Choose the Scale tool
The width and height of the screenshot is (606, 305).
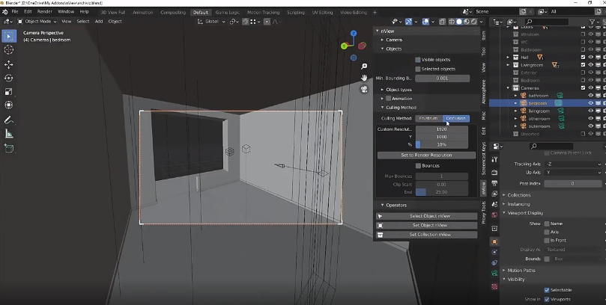[x=9, y=91]
